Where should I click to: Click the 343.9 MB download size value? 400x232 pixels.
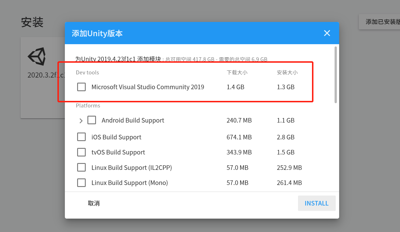(x=239, y=152)
